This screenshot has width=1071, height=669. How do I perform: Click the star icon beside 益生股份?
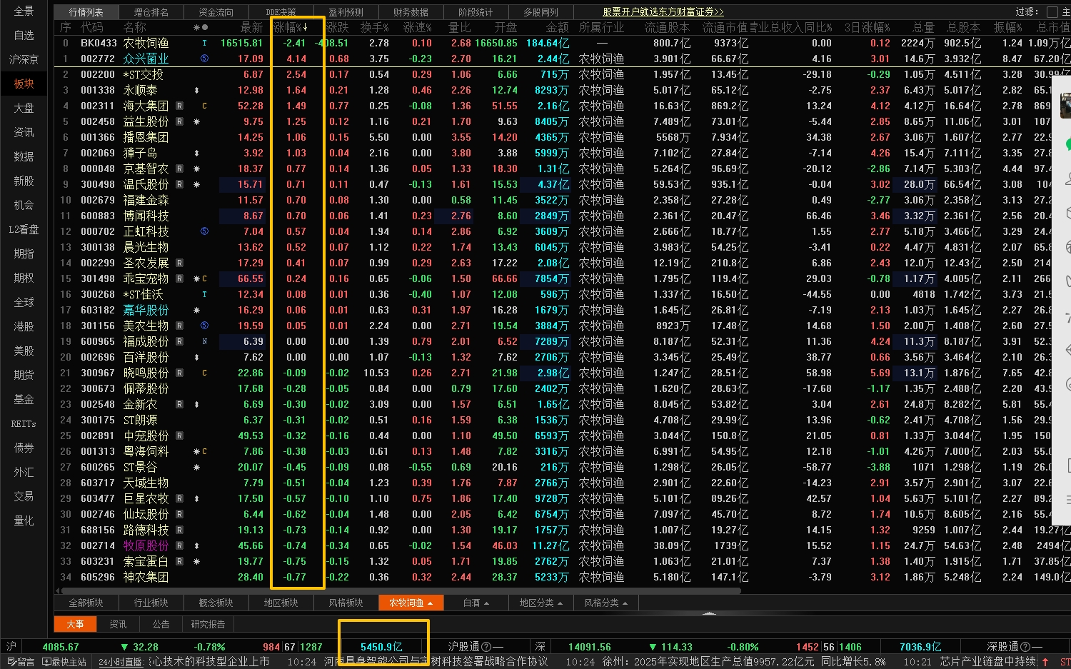point(196,121)
